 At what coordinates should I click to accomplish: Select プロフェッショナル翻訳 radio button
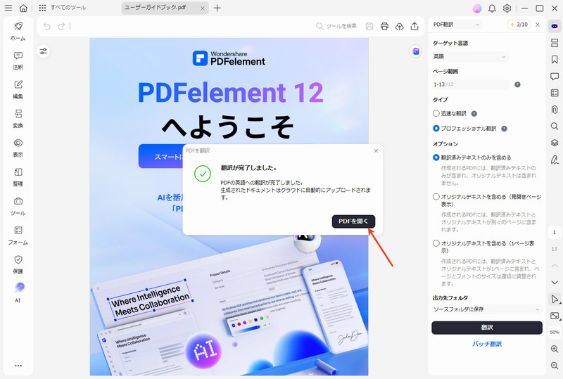click(x=436, y=128)
